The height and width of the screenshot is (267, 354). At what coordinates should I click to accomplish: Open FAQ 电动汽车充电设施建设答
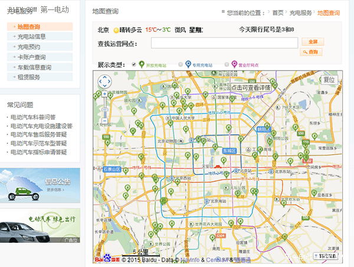coord(41,126)
